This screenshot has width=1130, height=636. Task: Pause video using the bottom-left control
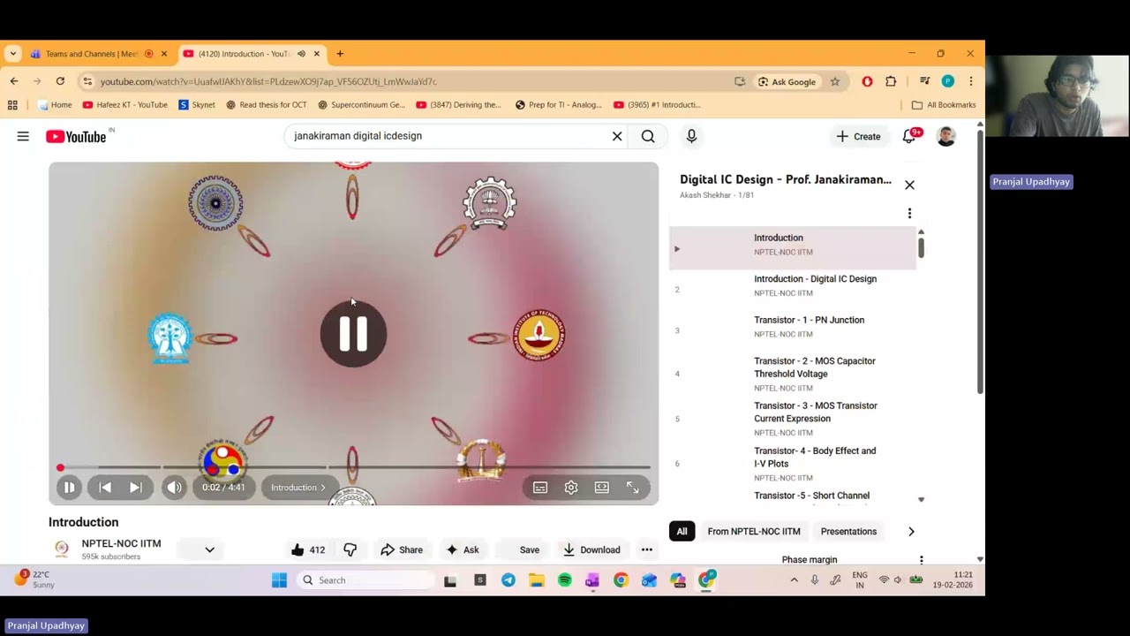69,488
